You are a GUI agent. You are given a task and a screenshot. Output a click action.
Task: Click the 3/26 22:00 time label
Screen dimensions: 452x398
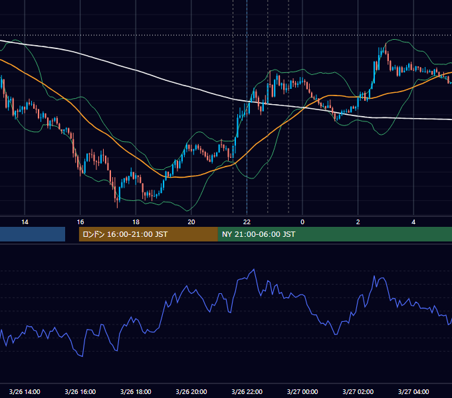tap(247, 391)
